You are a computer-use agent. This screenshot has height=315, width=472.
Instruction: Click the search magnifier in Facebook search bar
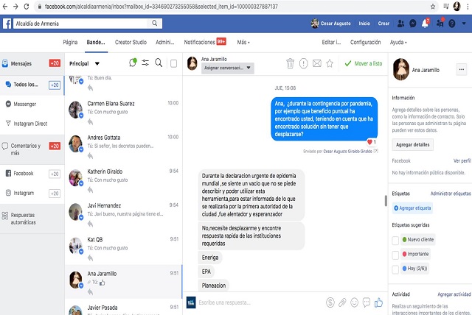pyautogui.click(x=154, y=23)
